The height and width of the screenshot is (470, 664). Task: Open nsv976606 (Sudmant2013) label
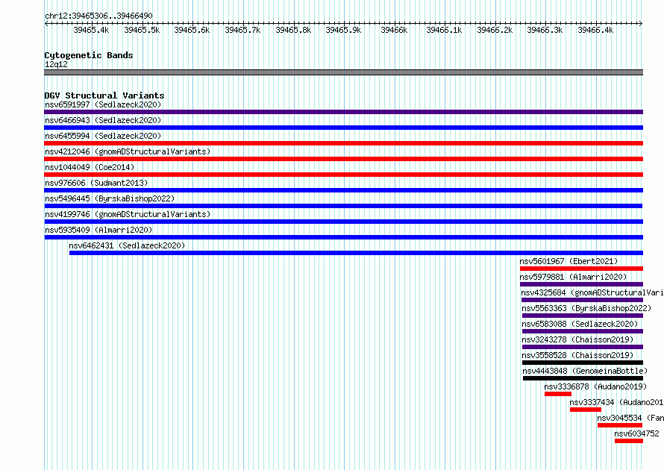pyautogui.click(x=96, y=183)
